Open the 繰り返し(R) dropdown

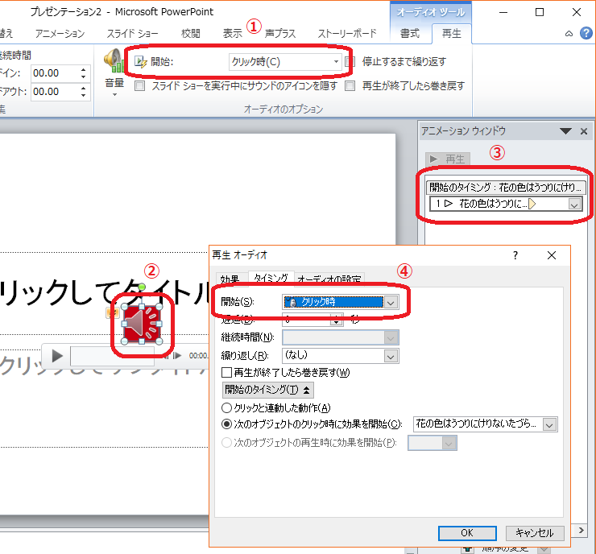click(391, 357)
